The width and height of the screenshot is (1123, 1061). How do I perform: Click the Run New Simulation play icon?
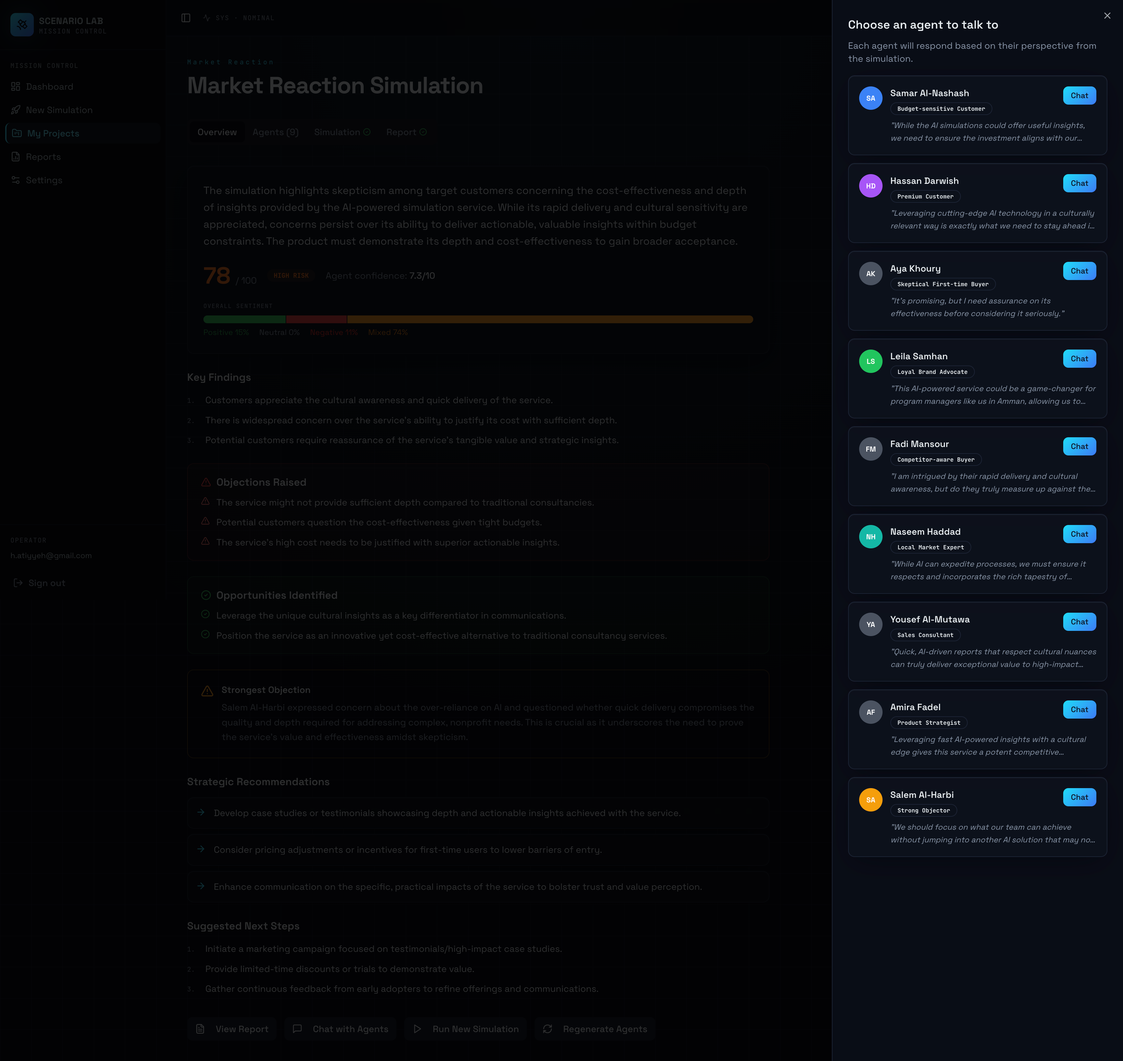coord(417,1029)
